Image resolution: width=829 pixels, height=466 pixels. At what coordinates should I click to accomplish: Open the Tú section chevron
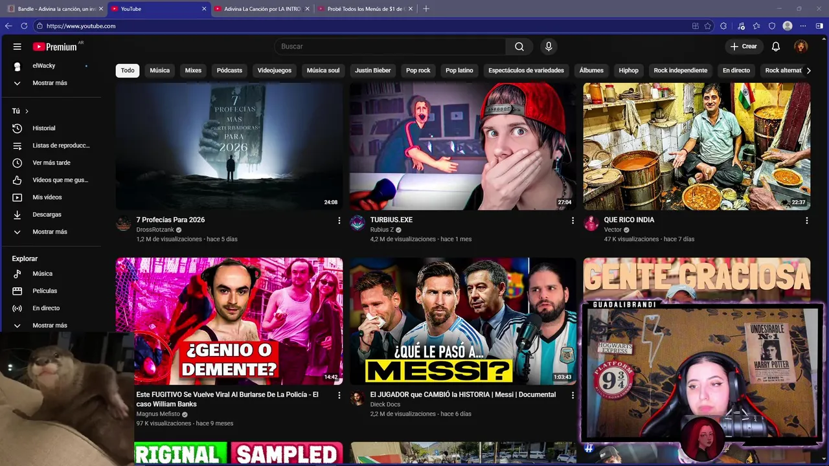point(27,111)
